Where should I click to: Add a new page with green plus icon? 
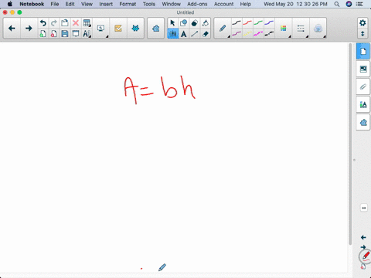pos(43,34)
